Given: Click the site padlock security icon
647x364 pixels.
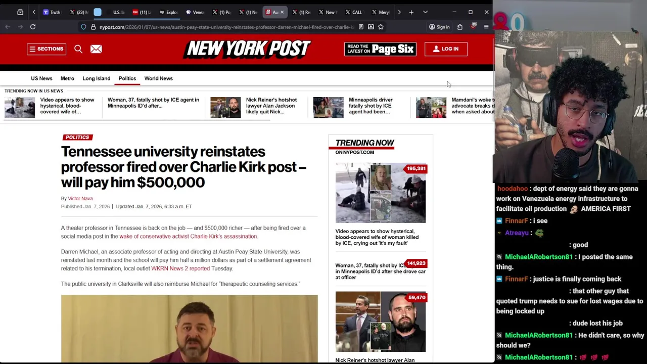Looking at the screenshot, I should point(93,27).
